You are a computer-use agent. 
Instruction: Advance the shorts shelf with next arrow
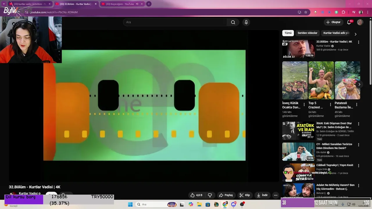click(359, 84)
